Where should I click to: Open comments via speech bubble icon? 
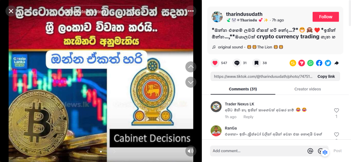[237, 63]
